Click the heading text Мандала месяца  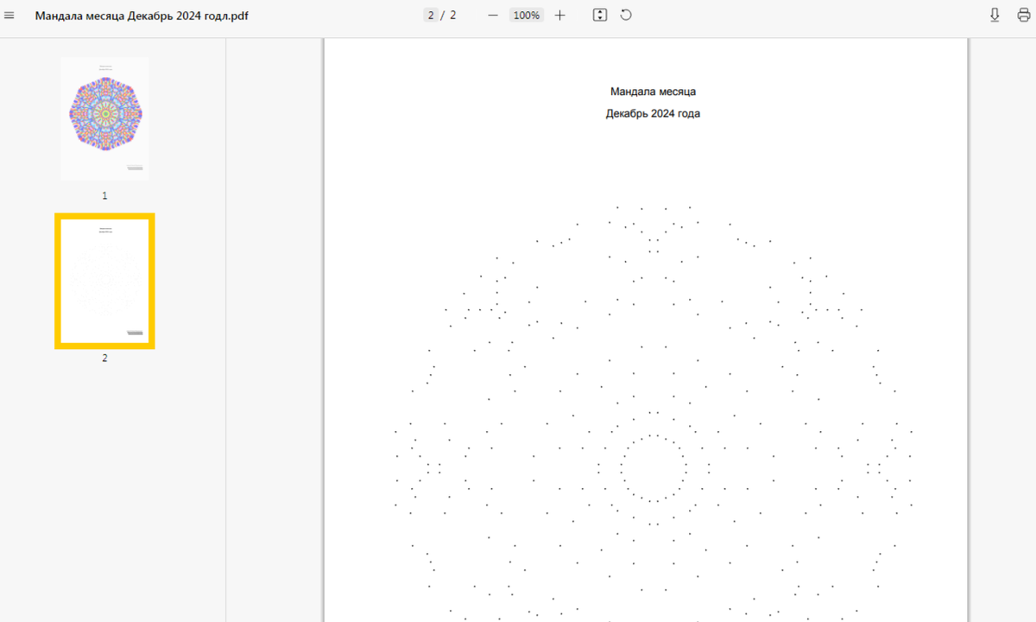point(653,92)
